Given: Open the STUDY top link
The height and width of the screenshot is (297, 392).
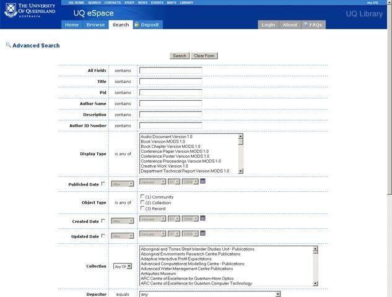Looking at the screenshot, I should point(129,2).
